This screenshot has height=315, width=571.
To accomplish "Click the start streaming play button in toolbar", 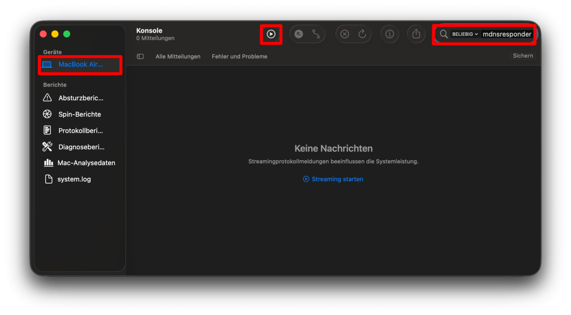I will (271, 34).
